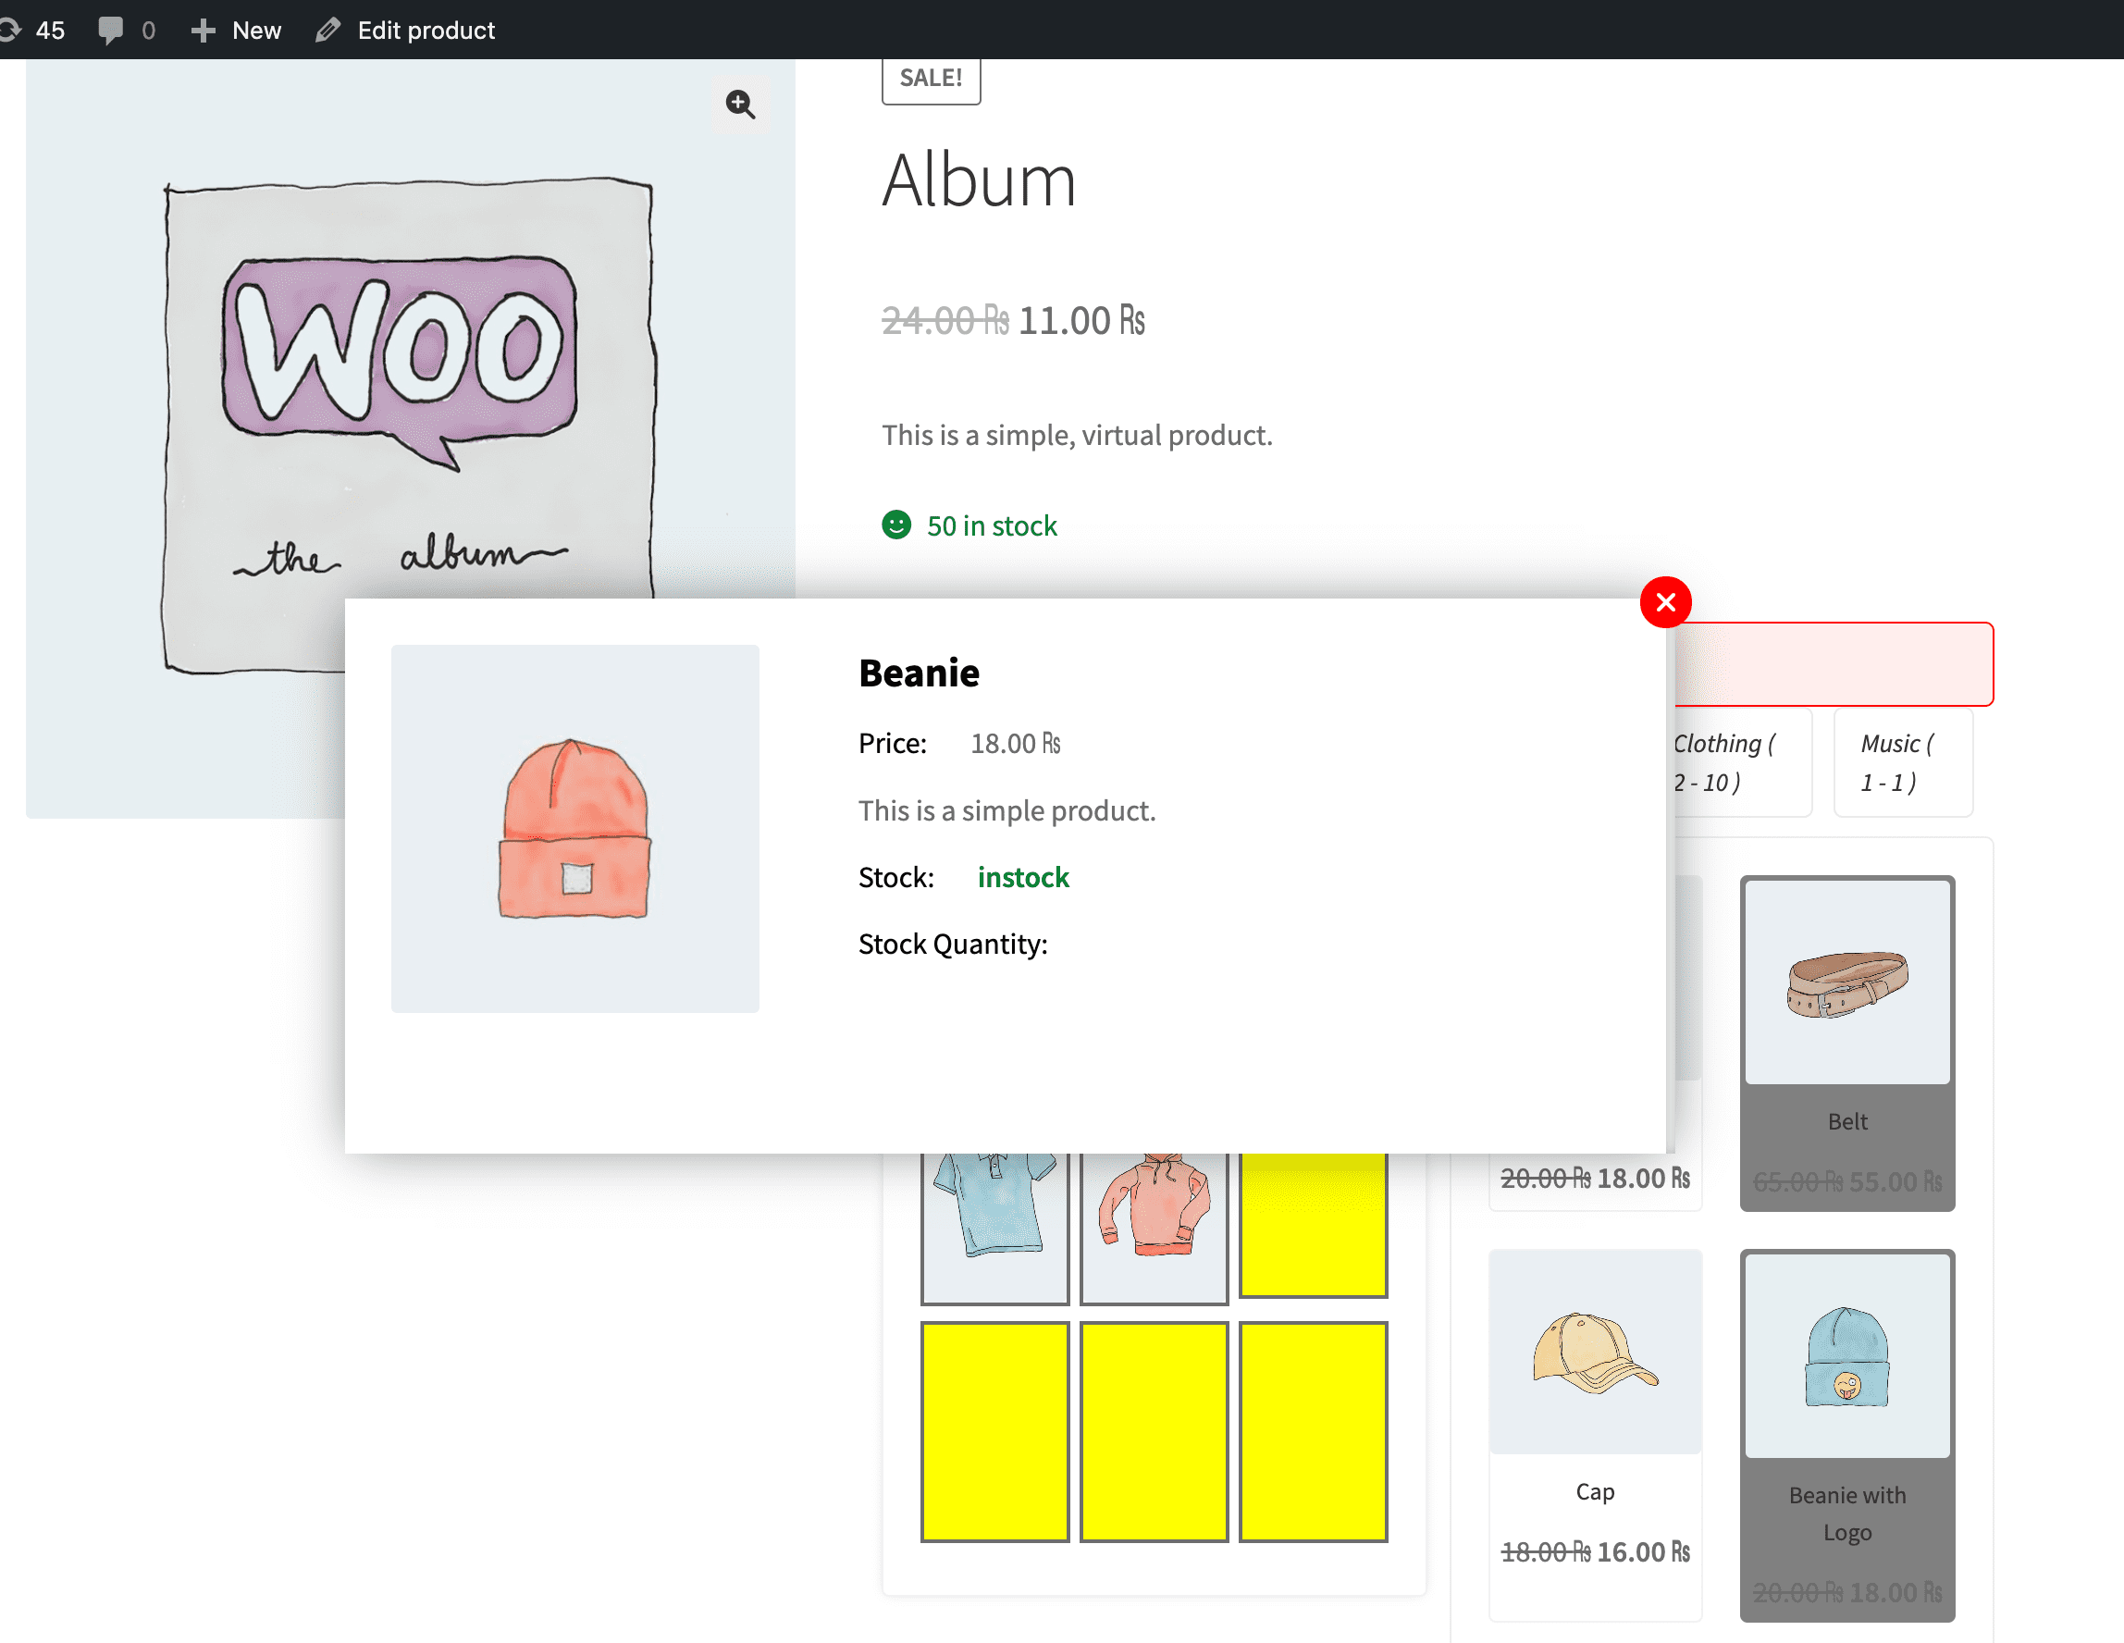Viewport: 2124px width, 1643px height.
Task: Click the green smiley in-stock icon
Action: pyautogui.click(x=895, y=525)
